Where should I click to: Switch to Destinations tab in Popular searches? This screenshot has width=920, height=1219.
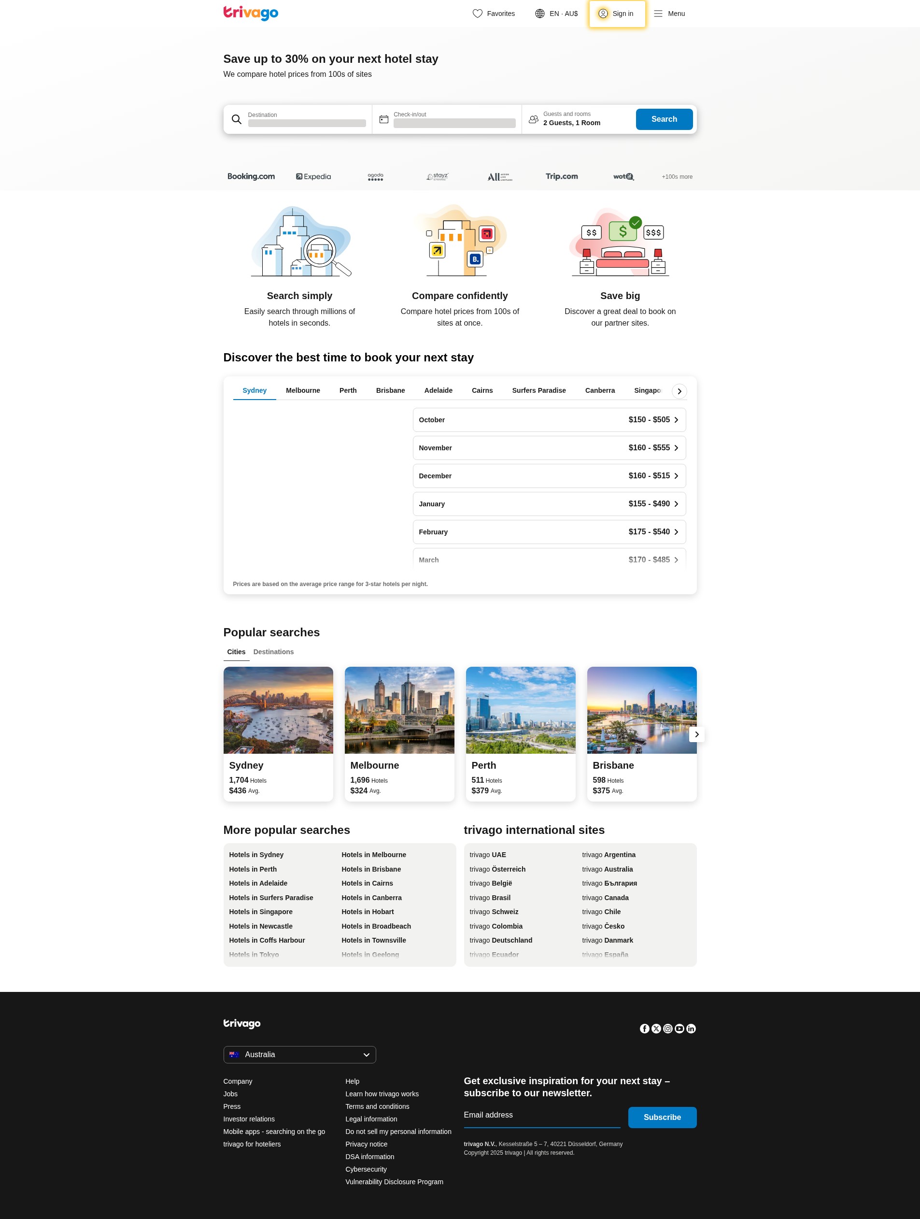(273, 652)
